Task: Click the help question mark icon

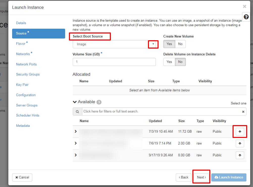Action: [246, 17]
